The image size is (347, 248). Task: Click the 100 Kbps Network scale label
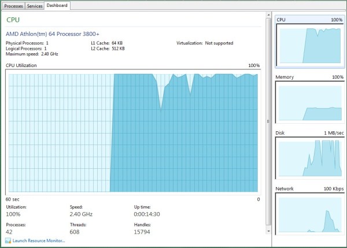334,188
